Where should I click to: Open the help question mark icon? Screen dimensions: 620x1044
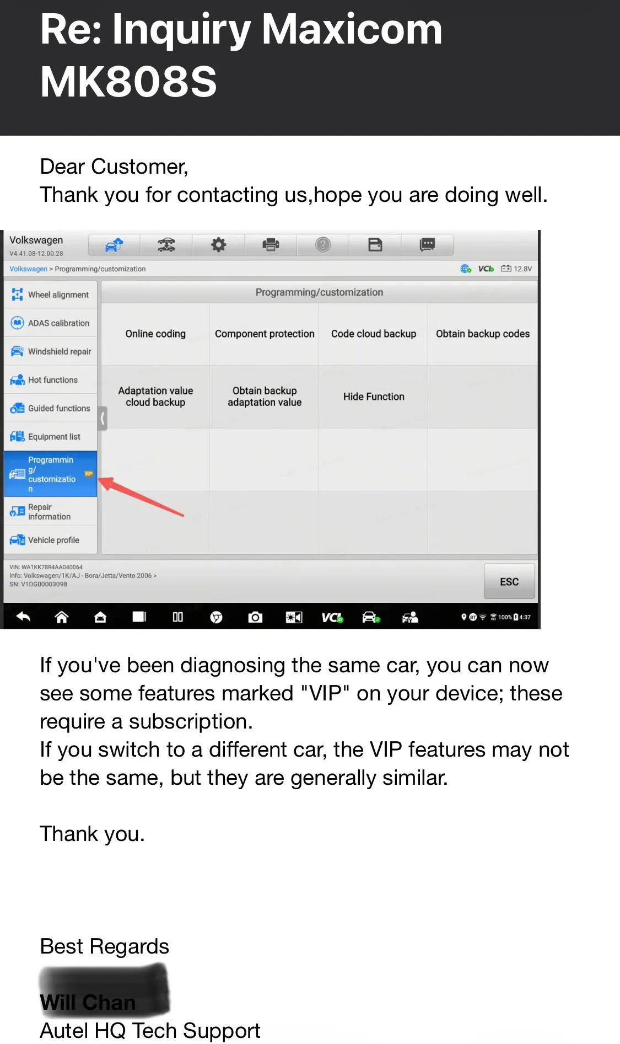(x=323, y=245)
